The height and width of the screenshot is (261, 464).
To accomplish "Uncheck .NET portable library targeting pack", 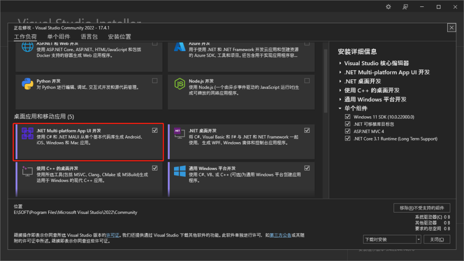I will click(x=348, y=124).
